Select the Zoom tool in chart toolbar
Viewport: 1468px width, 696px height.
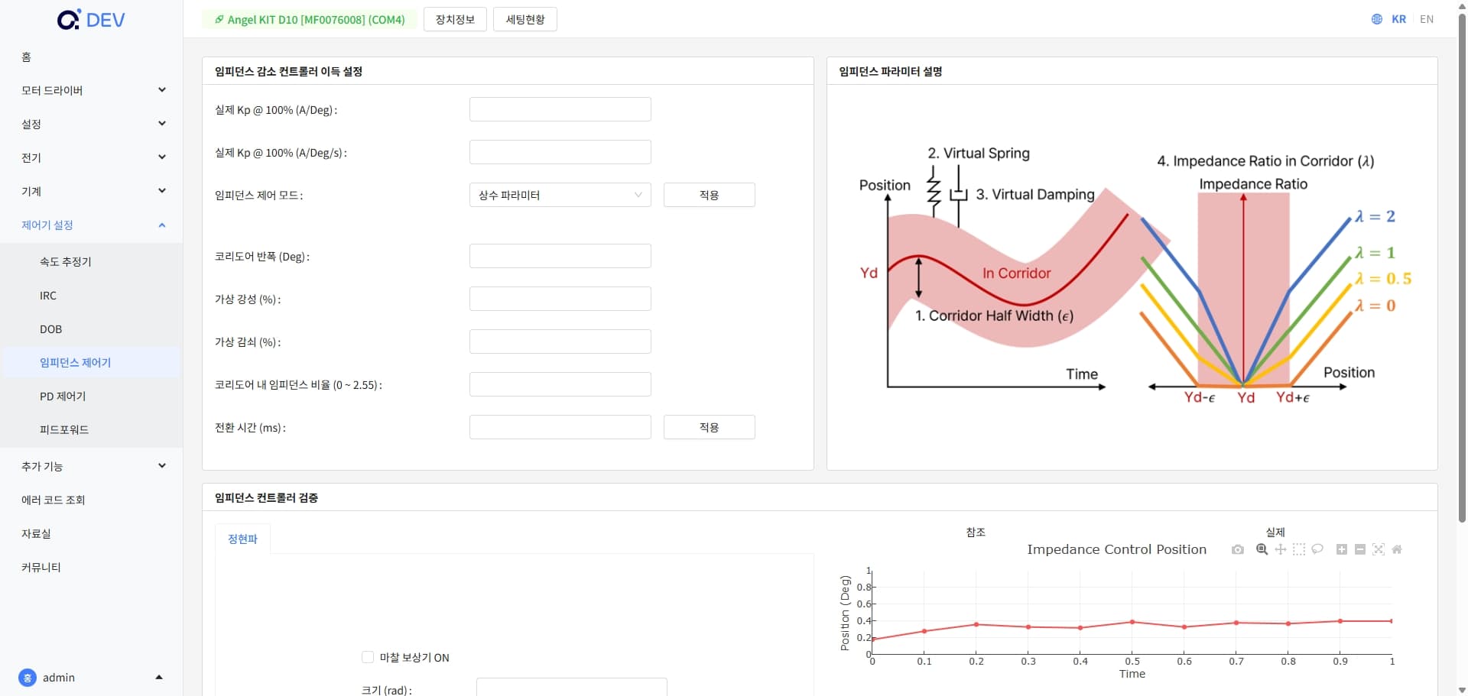tap(1262, 549)
